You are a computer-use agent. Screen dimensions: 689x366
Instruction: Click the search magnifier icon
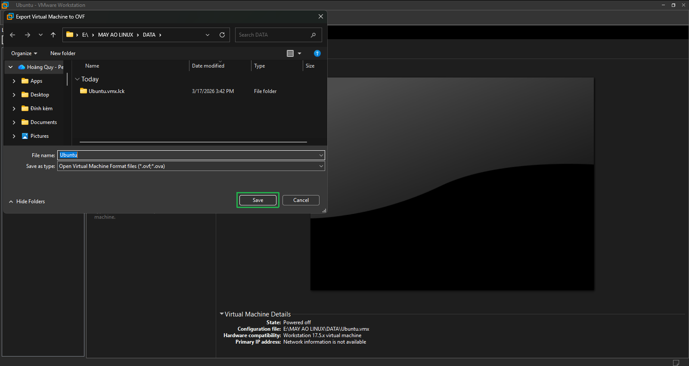[x=313, y=35]
